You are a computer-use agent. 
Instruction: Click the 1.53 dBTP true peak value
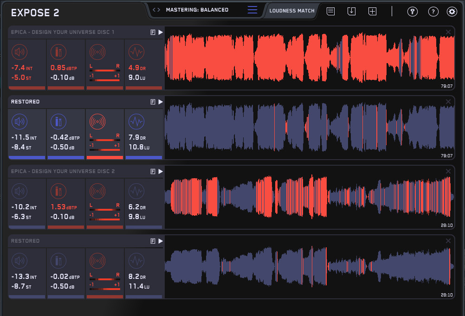[x=64, y=207]
